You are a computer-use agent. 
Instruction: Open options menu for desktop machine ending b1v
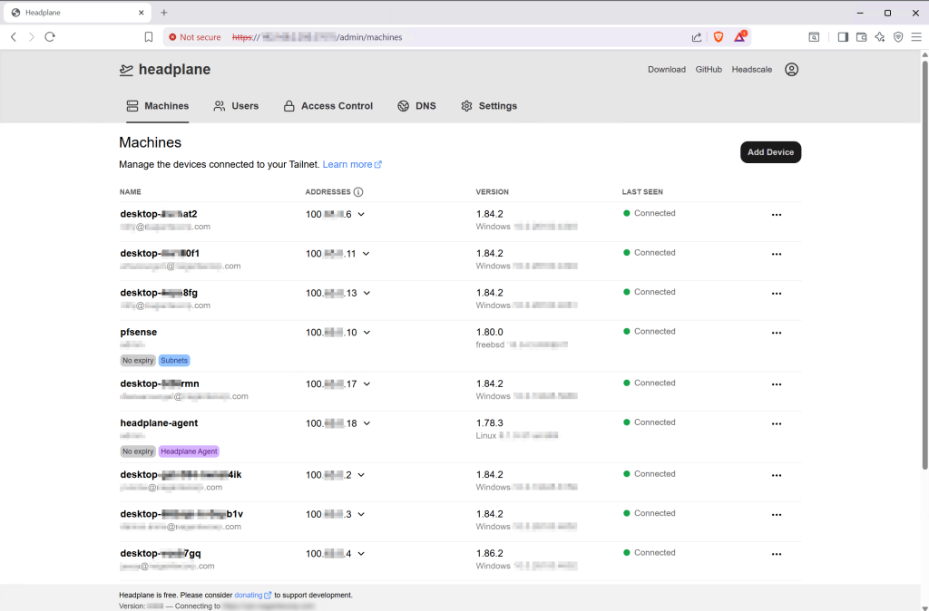coord(777,515)
